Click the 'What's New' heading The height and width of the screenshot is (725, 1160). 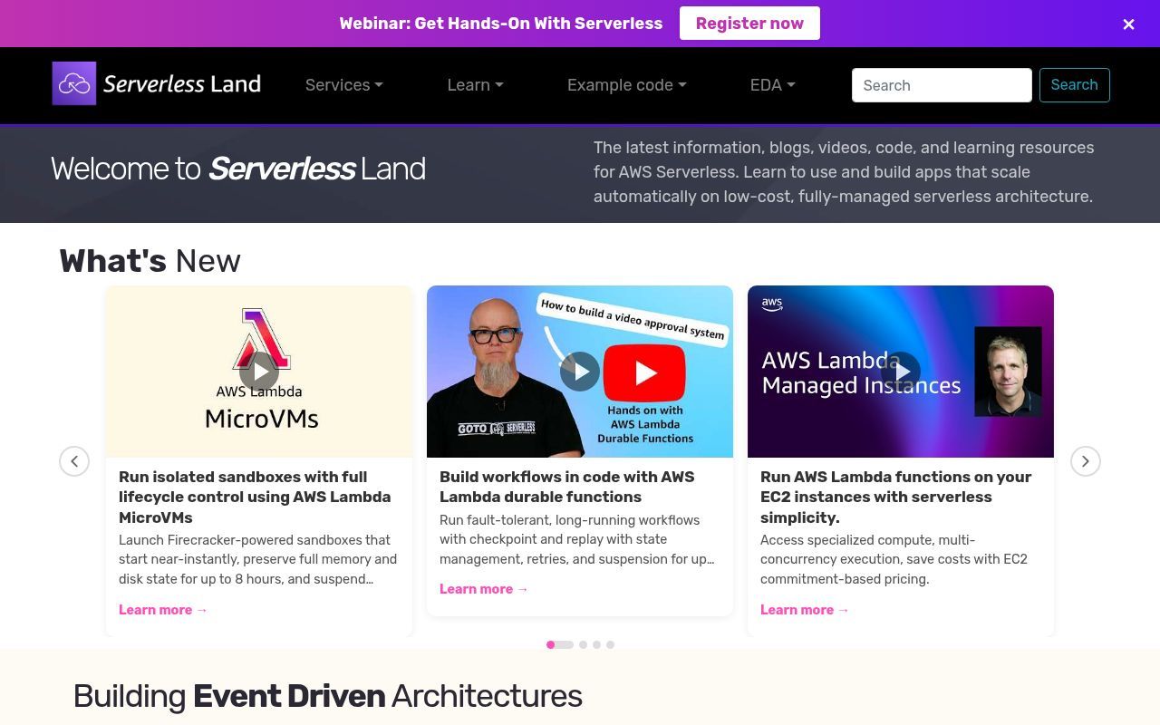(x=150, y=261)
